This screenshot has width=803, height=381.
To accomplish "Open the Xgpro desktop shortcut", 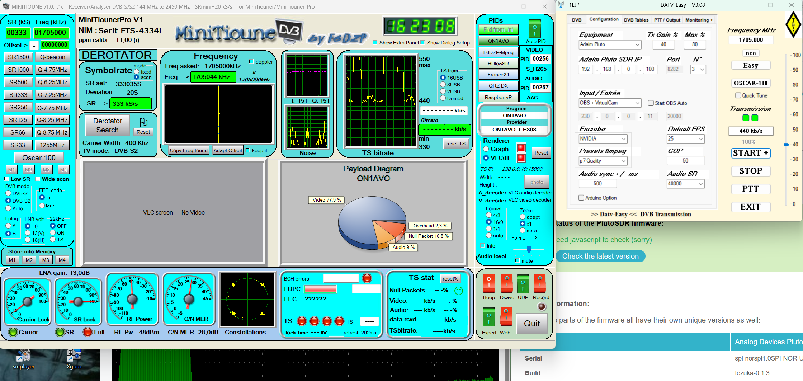I will 74,359.
